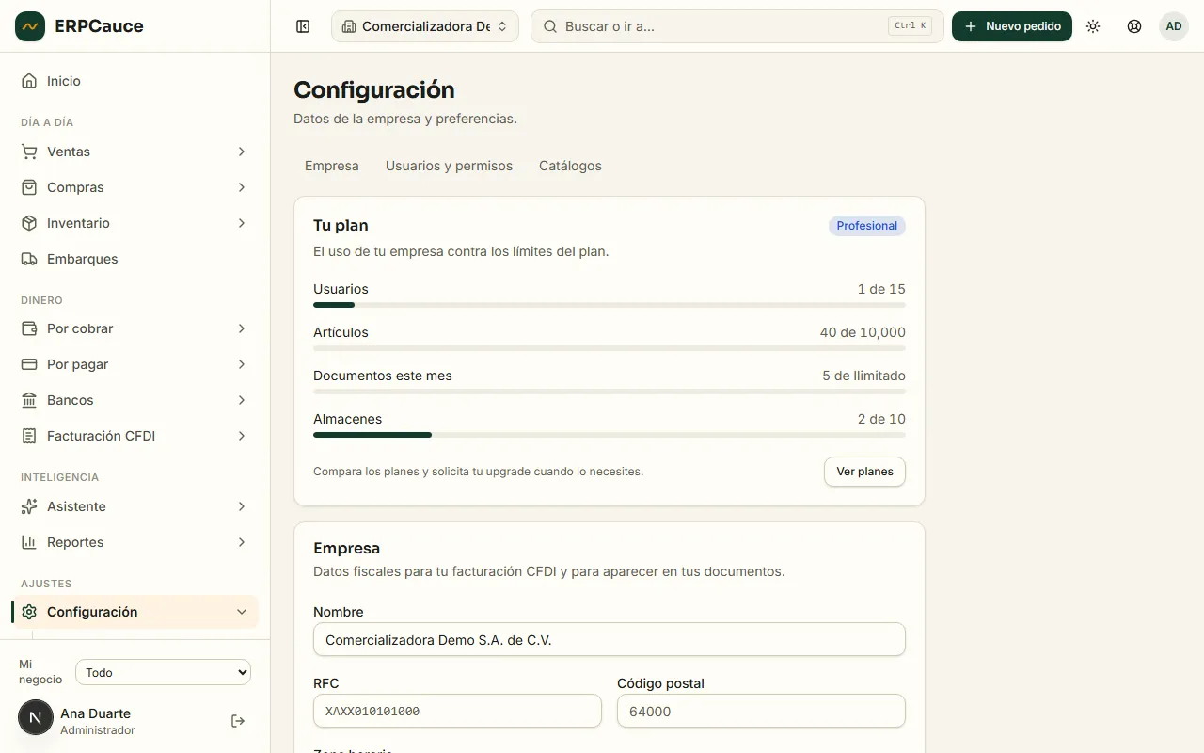Viewport: 1204px width, 753px height.
Task: Click the Embarques truck icon
Action: (29, 259)
